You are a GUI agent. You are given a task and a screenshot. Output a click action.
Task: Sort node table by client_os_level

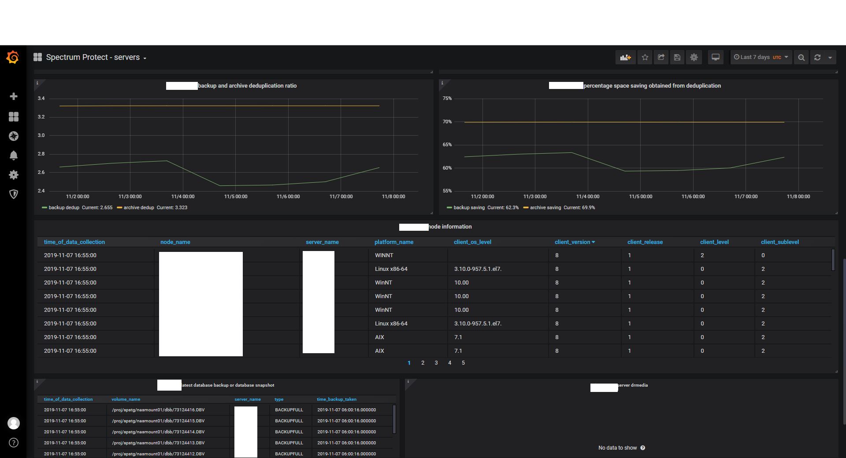coord(472,242)
